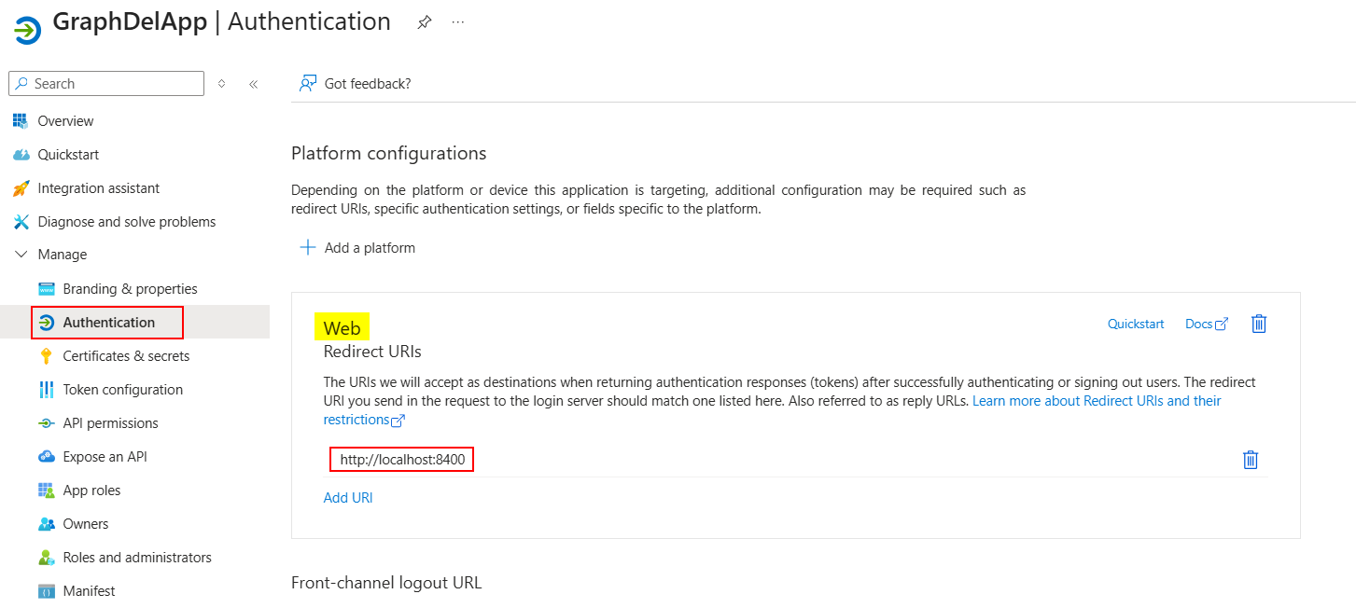The height and width of the screenshot is (608, 1356).
Task: Select Overview in the sidebar
Action: click(x=65, y=120)
